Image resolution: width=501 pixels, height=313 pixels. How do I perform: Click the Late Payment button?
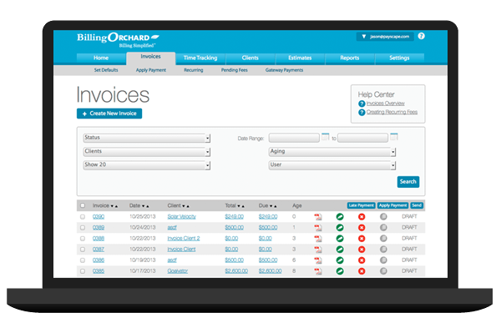coord(361,205)
